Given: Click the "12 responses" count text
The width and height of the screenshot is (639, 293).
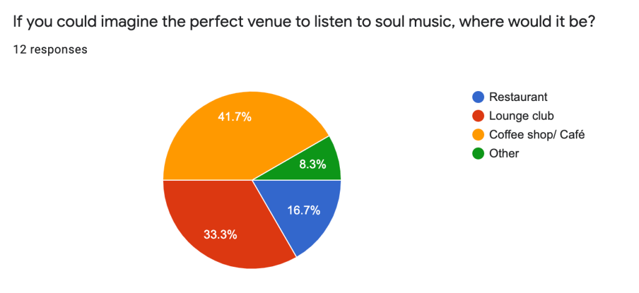Looking at the screenshot, I should tap(49, 50).
